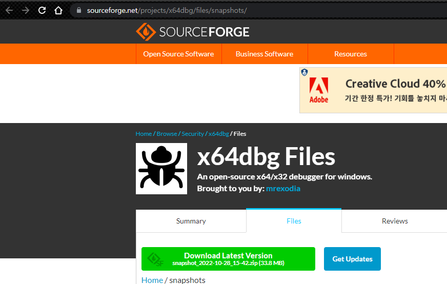Image resolution: width=447 pixels, height=284 pixels.
Task: Select the Files tab
Action: click(294, 221)
